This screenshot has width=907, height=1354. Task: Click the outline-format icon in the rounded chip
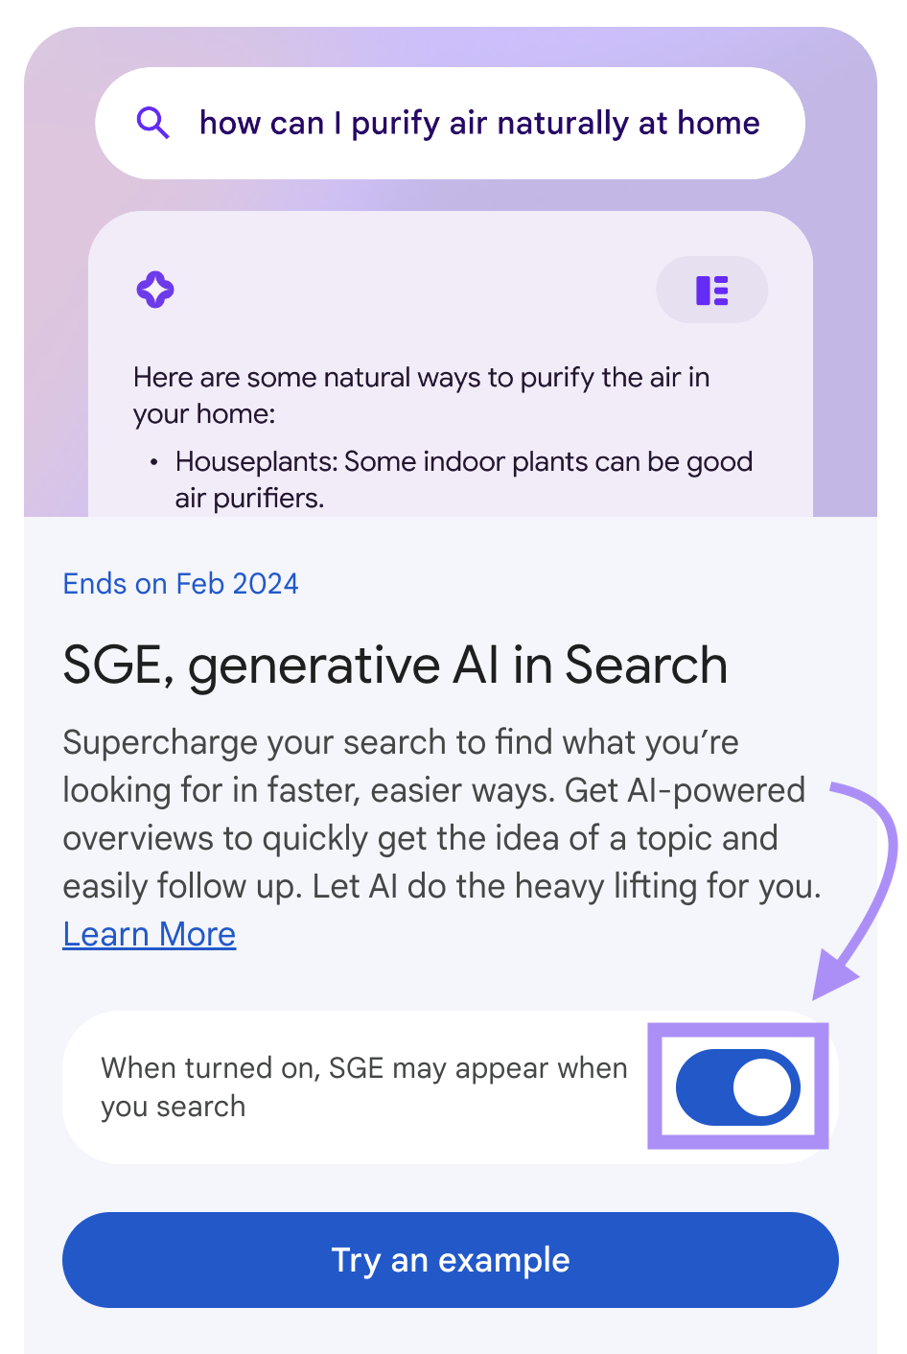pyautogui.click(x=711, y=290)
